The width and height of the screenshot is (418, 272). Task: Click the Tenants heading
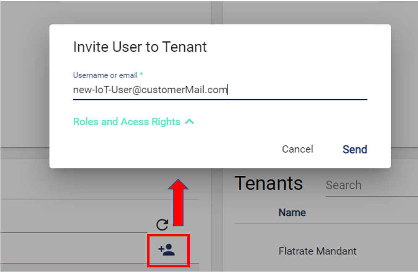pyautogui.click(x=268, y=183)
